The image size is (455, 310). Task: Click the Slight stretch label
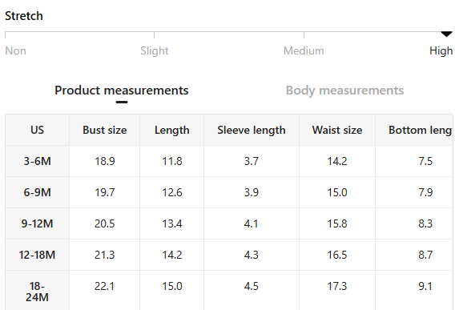click(155, 51)
